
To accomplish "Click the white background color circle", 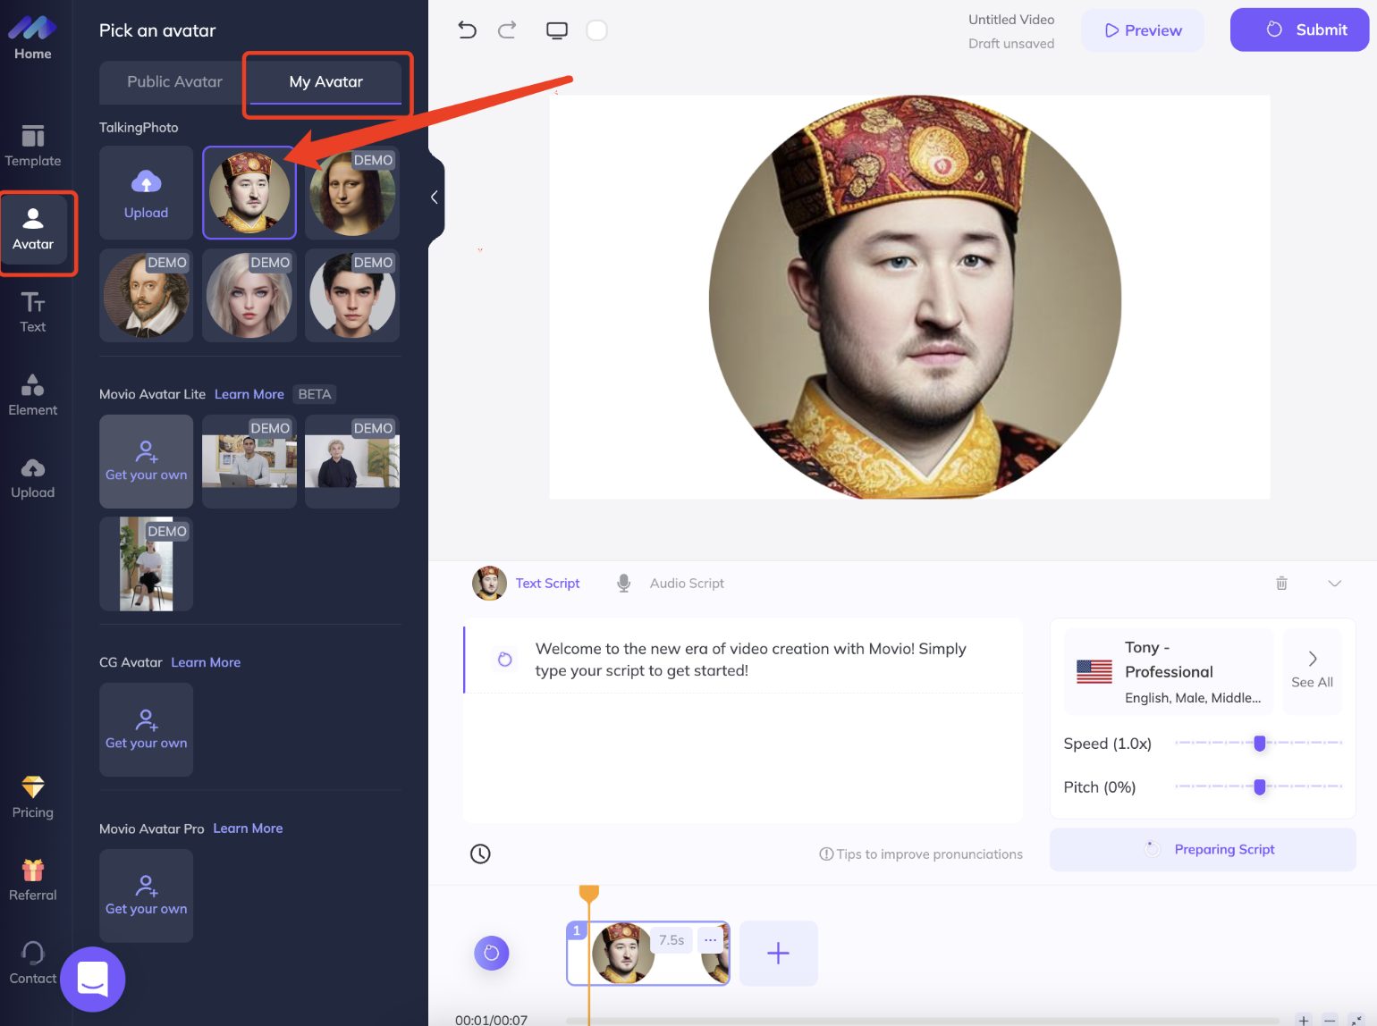I will (596, 30).
